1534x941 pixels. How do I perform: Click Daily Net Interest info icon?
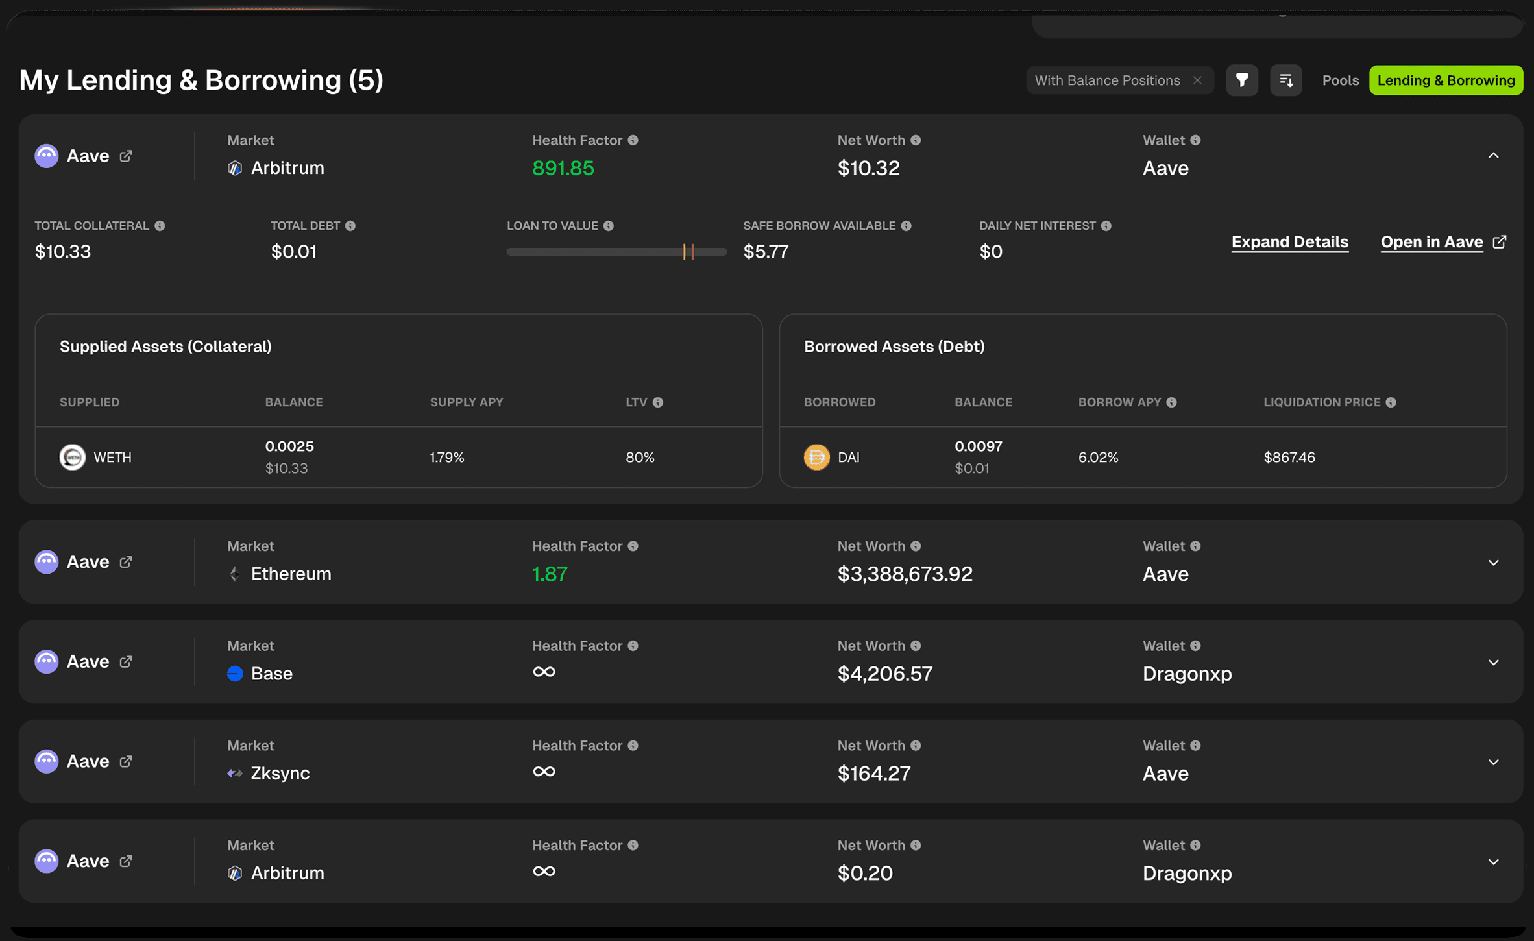click(1106, 226)
